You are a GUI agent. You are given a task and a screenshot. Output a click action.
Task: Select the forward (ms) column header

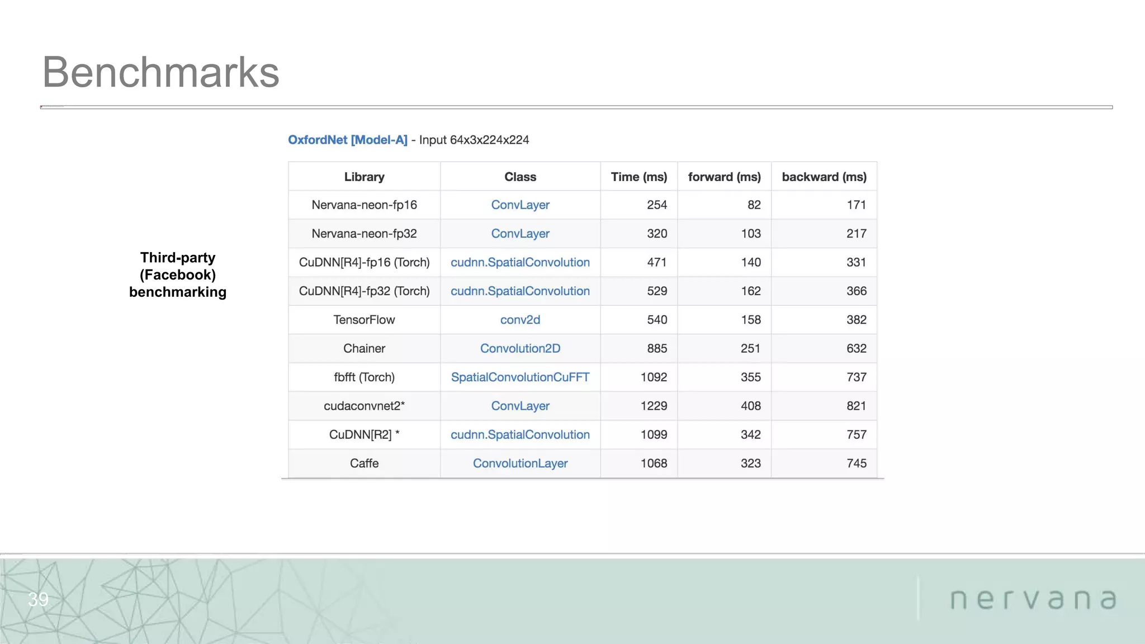coord(725,177)
